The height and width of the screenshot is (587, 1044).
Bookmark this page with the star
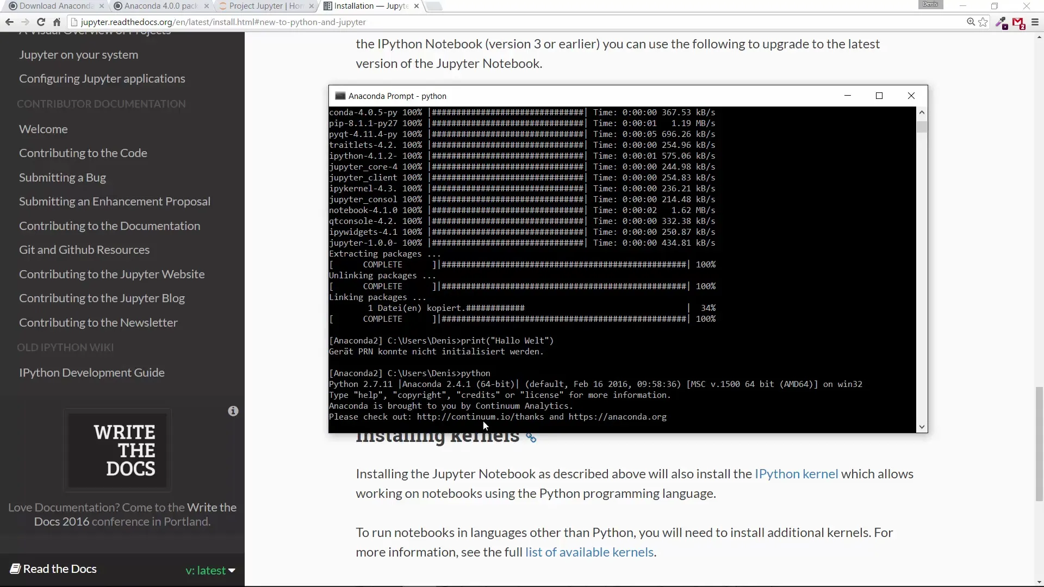click(983, 22)
